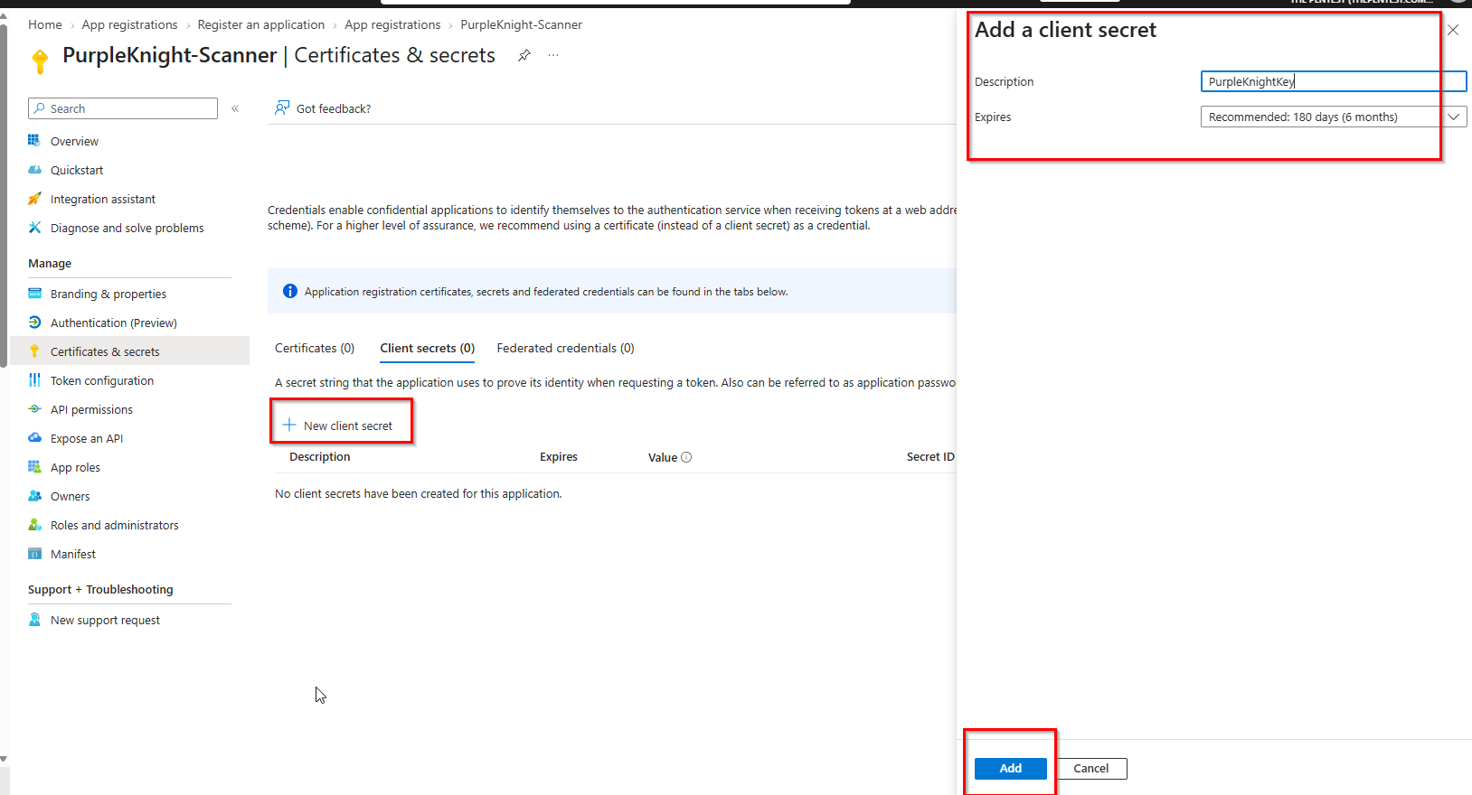The height and width of the screenshot is (795, 1472).
Task: Go to Home breadcrumb
Action: click(x=45, y=24)
